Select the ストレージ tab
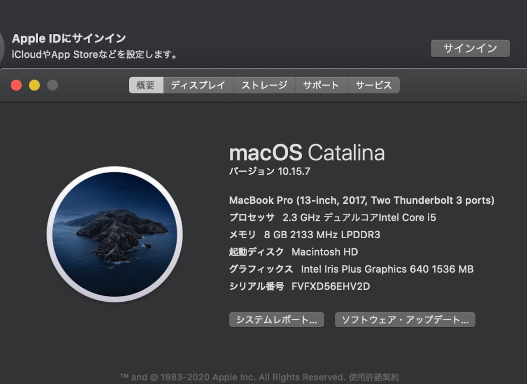The height and width of the screenshot is (384, 527). (x=264, y=85)
